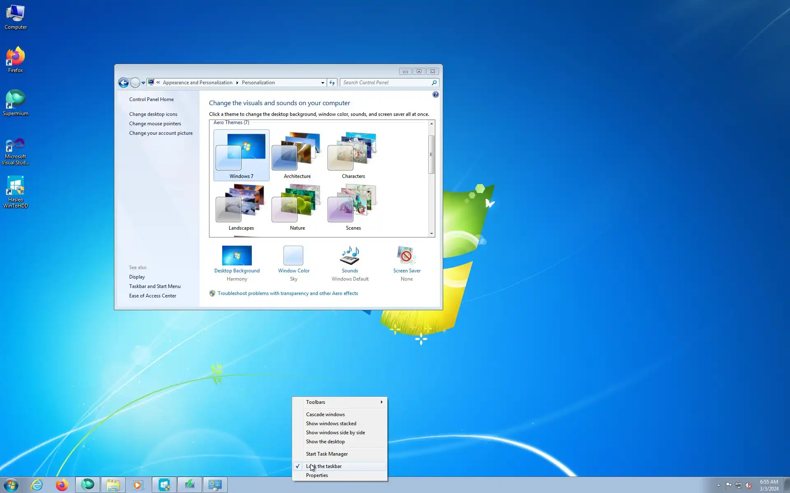Open the Desktop Background icon
Viewport: 790px width, 493px height.
pos(237,256)
